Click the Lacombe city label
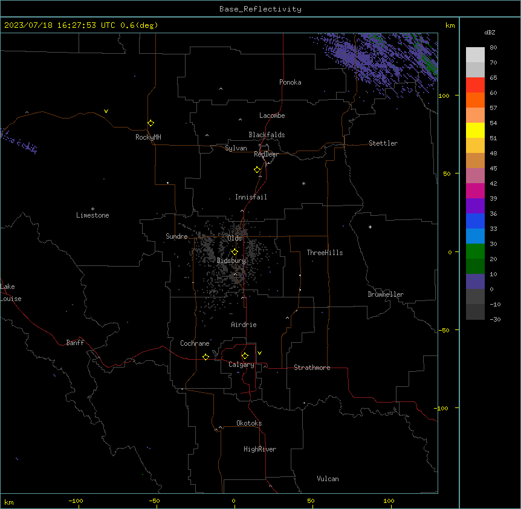 click(x=272, y=115)
